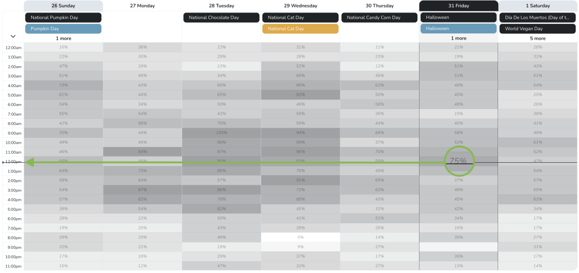Open National Candy Corn Day event
The width and height of the screenshot is (579, 273).
379,18
